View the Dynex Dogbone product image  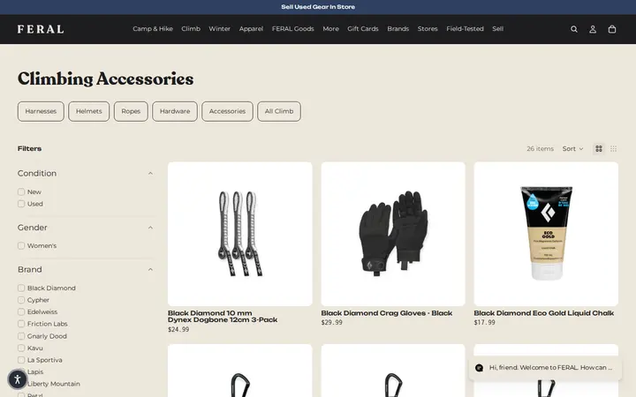tap(240, 234)
